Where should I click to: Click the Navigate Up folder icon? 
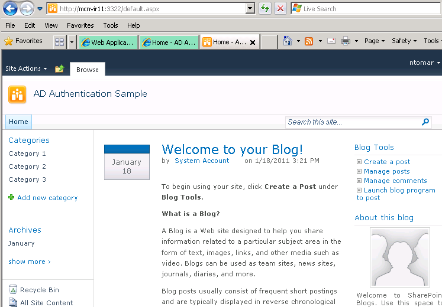(60, 68)
